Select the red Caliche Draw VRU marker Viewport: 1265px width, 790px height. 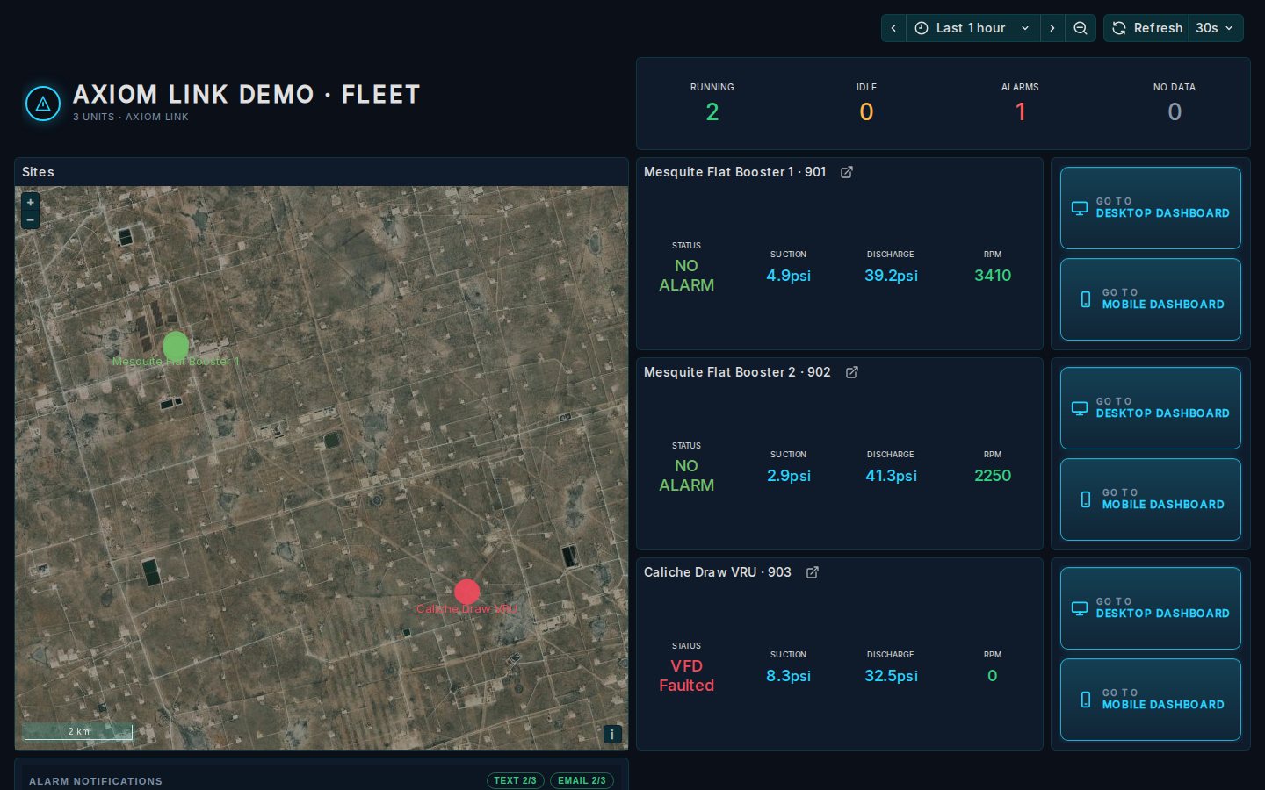coord(467,592)
